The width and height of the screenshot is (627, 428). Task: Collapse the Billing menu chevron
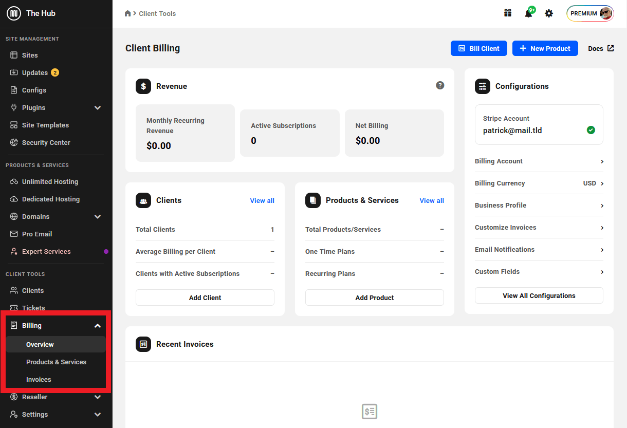pyautogui.click(x=98, y=325)
